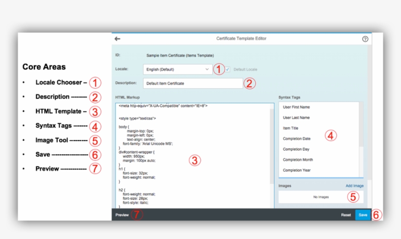Select the Completion Date syntax tag

297,139
